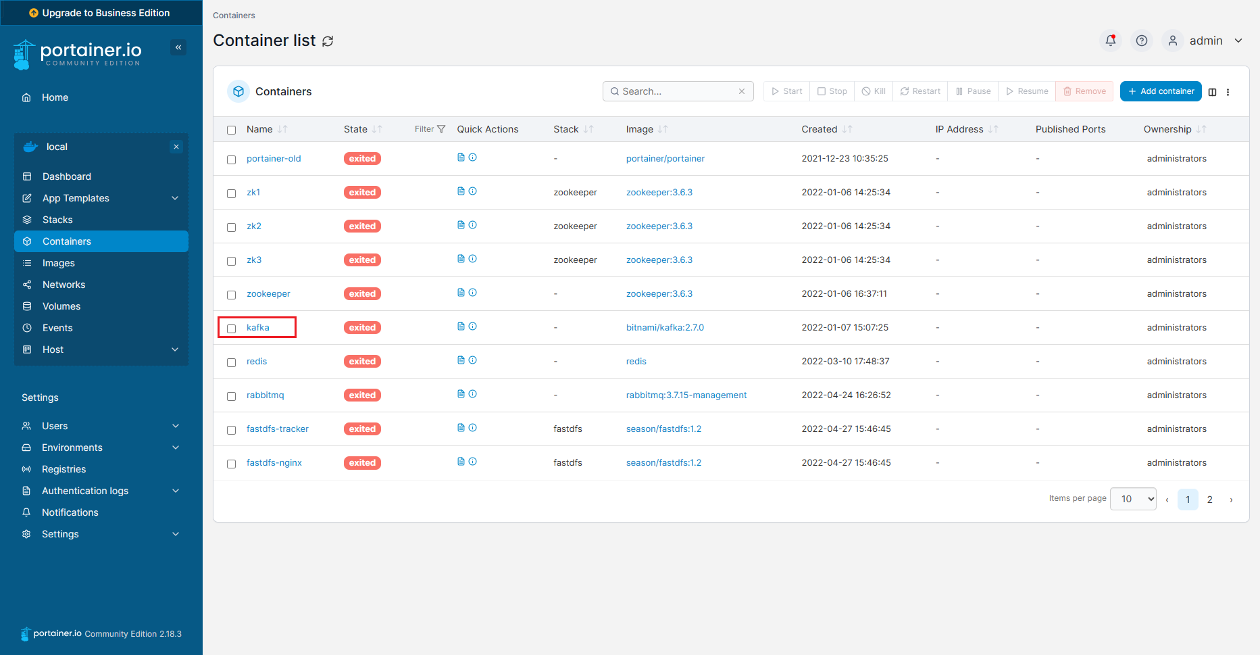
Task: Sort by Created column arrows
Action: click(x=847, y=129)
